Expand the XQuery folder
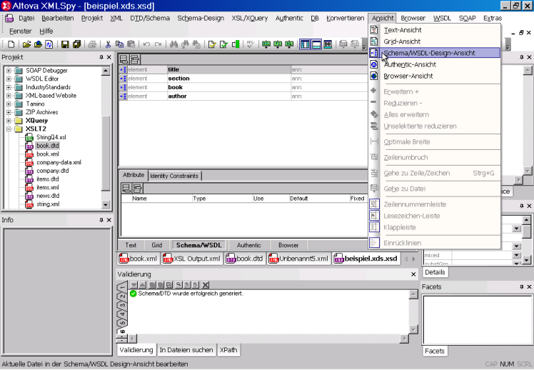The image size is (534, 370). 9,121
